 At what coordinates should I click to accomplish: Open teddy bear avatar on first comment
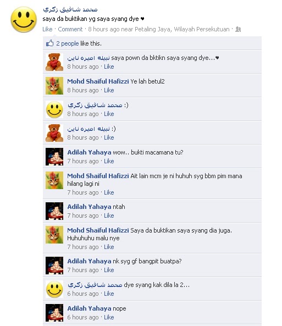(x=54, y=62)
